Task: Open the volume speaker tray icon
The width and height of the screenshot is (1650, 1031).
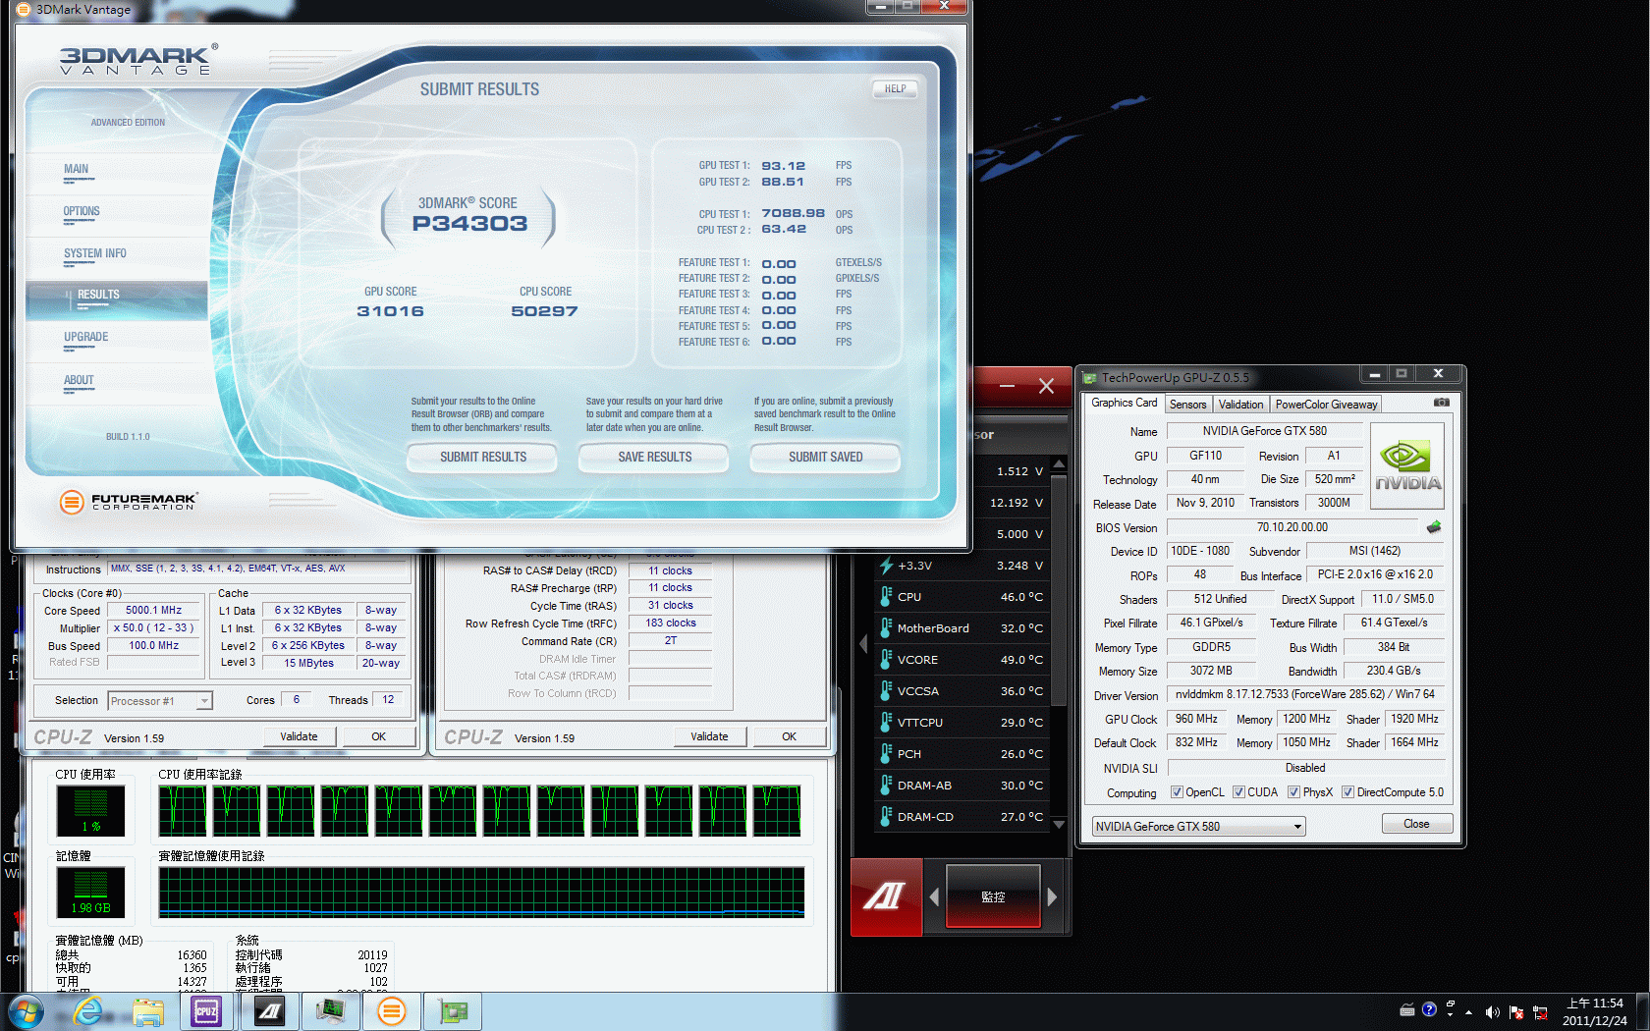Action: 1493,1012
